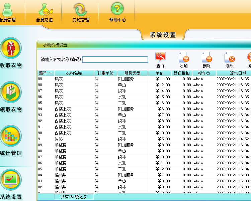Viewport: 251px width, 201px height.
Task: Select the 系统设置 tab title
Action: pyautogui.click(x=163, y=35)
